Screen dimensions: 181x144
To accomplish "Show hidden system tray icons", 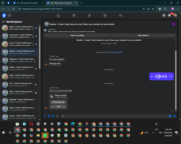I will (153, 132).
